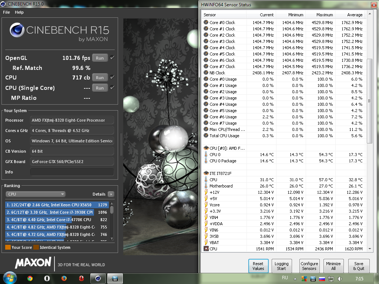
Task: Toggle the CPU (Single Core) test checkbox
Action: click(112, 87)
